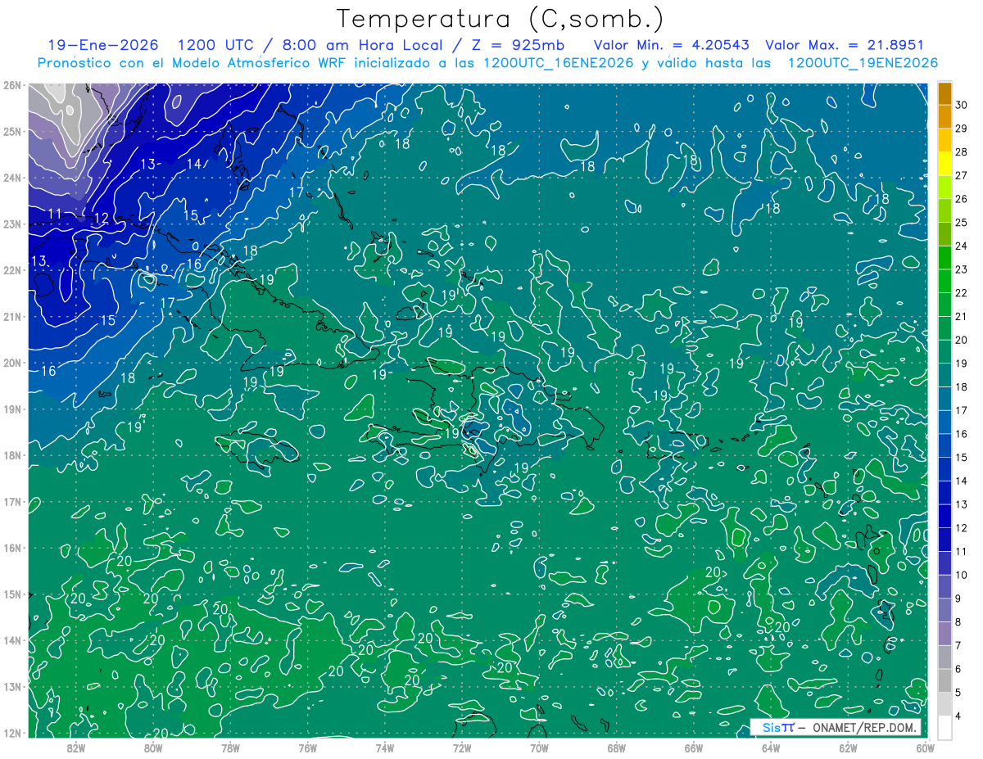983x759 pixels.
Task: Click the latitude label "17N"
Action: (x=12, y=501)
